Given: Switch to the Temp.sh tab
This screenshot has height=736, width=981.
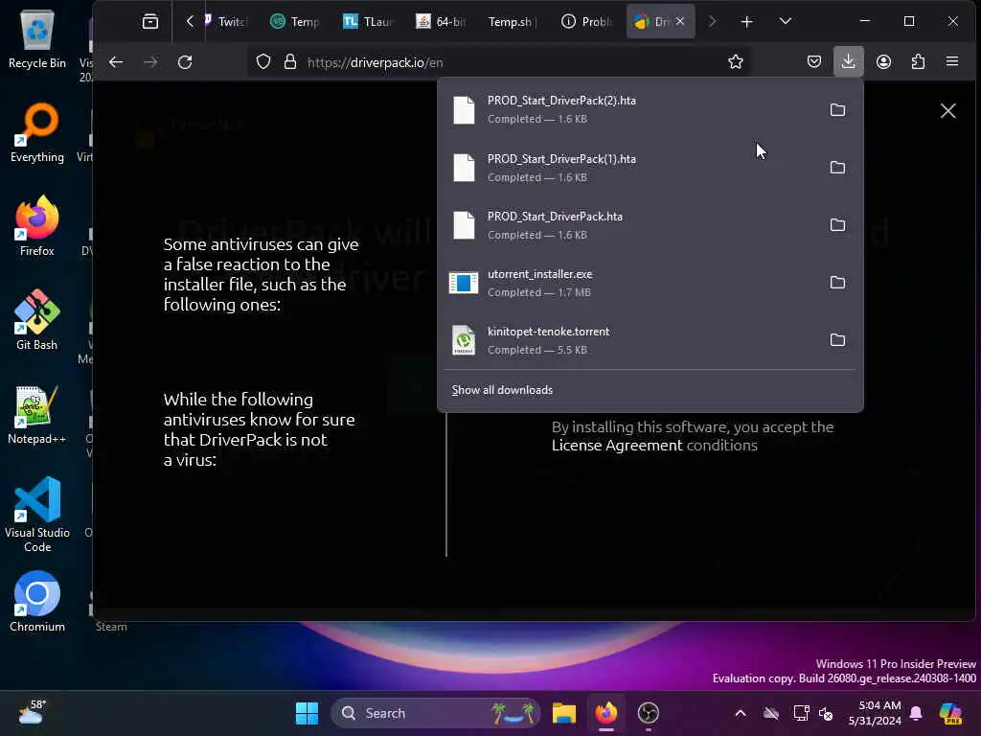Looking at the screenshot, I should click(x=513, y=22).
